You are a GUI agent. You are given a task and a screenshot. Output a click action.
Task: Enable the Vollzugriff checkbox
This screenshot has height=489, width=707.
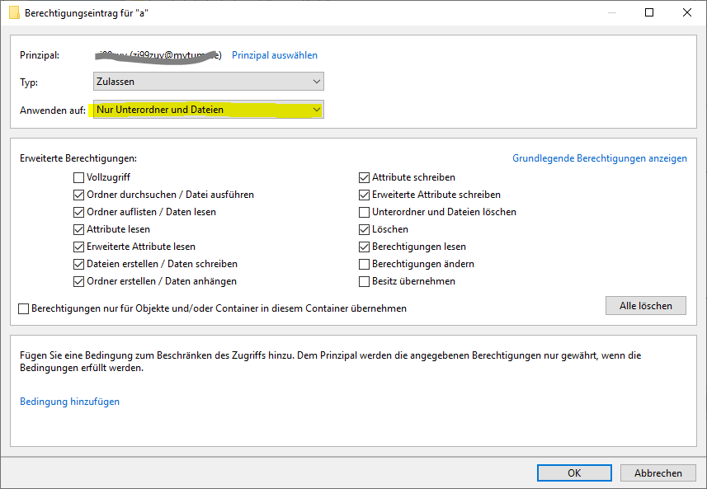[x=78, y=177]
